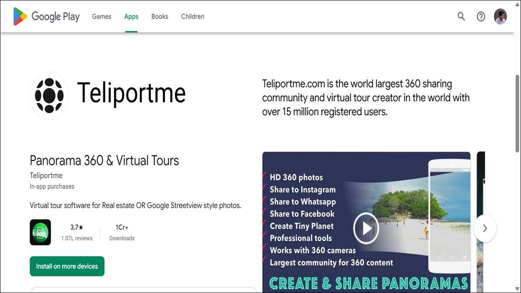521x293 pixels.
Task: Click the Teliportme.com community description paragraph
Action: pyautogui.click(x=366, y=97)
